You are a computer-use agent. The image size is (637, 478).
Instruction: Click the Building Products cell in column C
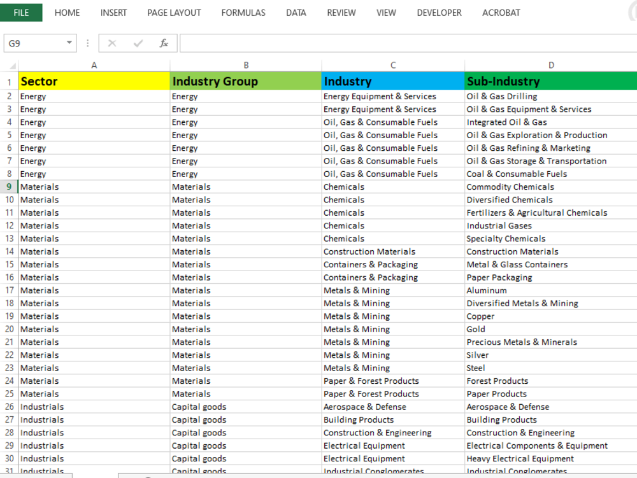click(393, 419)
